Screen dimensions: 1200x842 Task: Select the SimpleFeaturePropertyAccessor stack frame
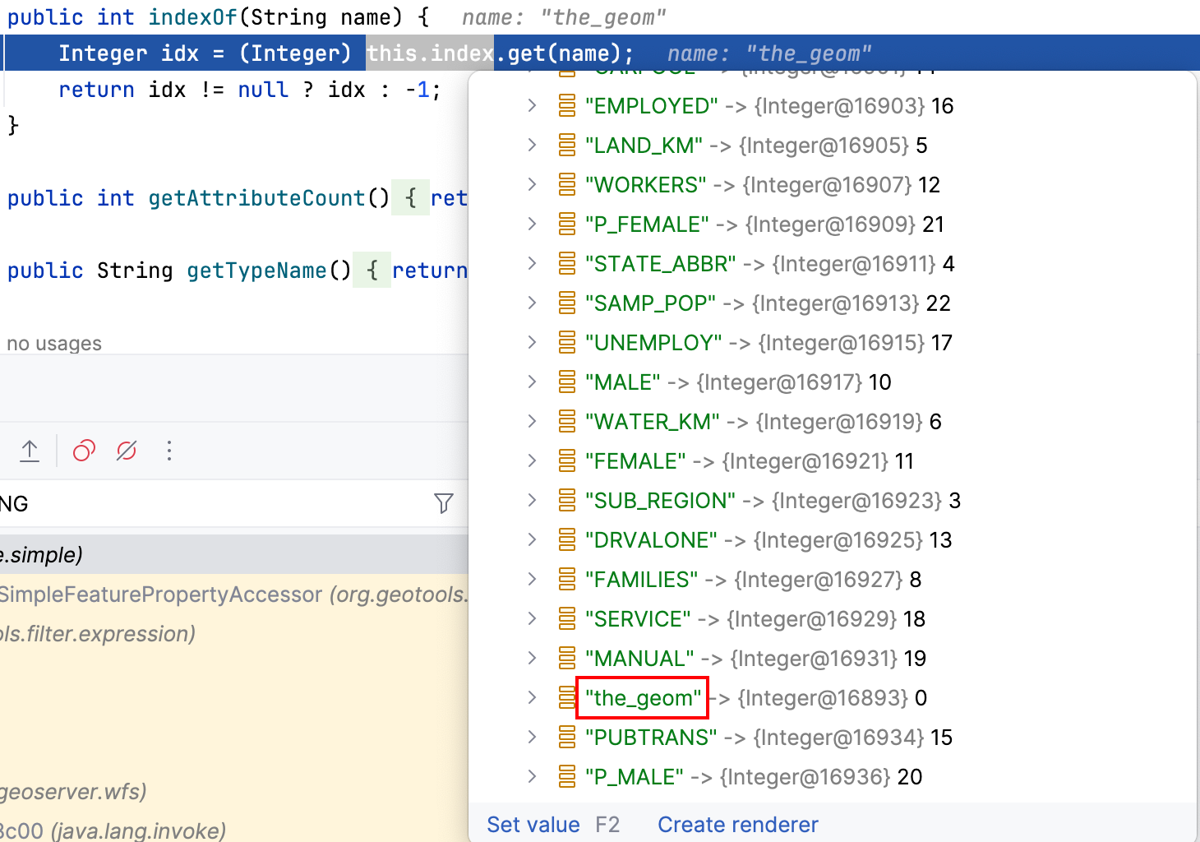click(234, 594)
